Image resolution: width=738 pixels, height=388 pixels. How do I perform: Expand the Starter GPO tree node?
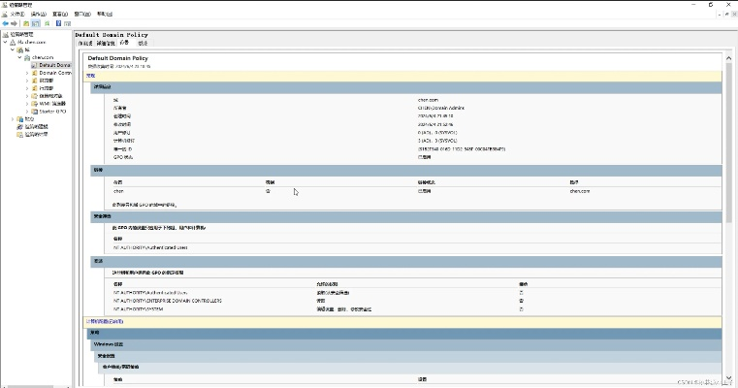(27, 112)
